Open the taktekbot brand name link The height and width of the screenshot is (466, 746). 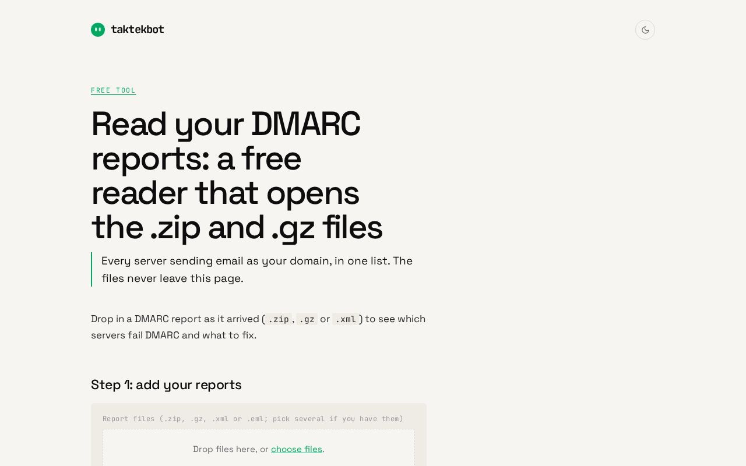pos(138,30)
